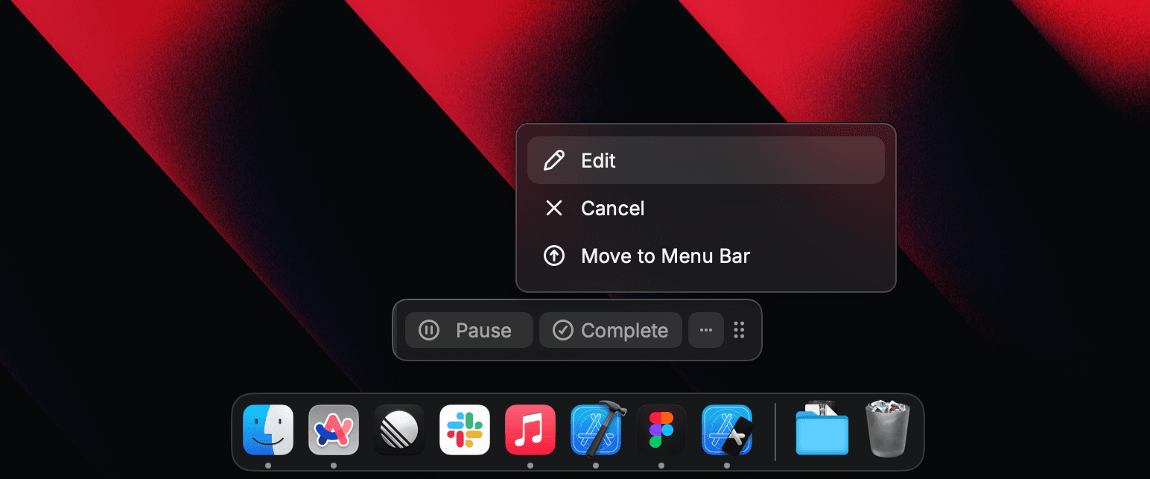Open Xcode from the Dock
1150x479 pixels.
point(596,430)
